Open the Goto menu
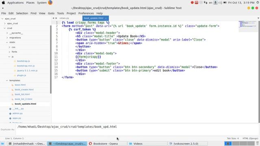 pos(51,13)
